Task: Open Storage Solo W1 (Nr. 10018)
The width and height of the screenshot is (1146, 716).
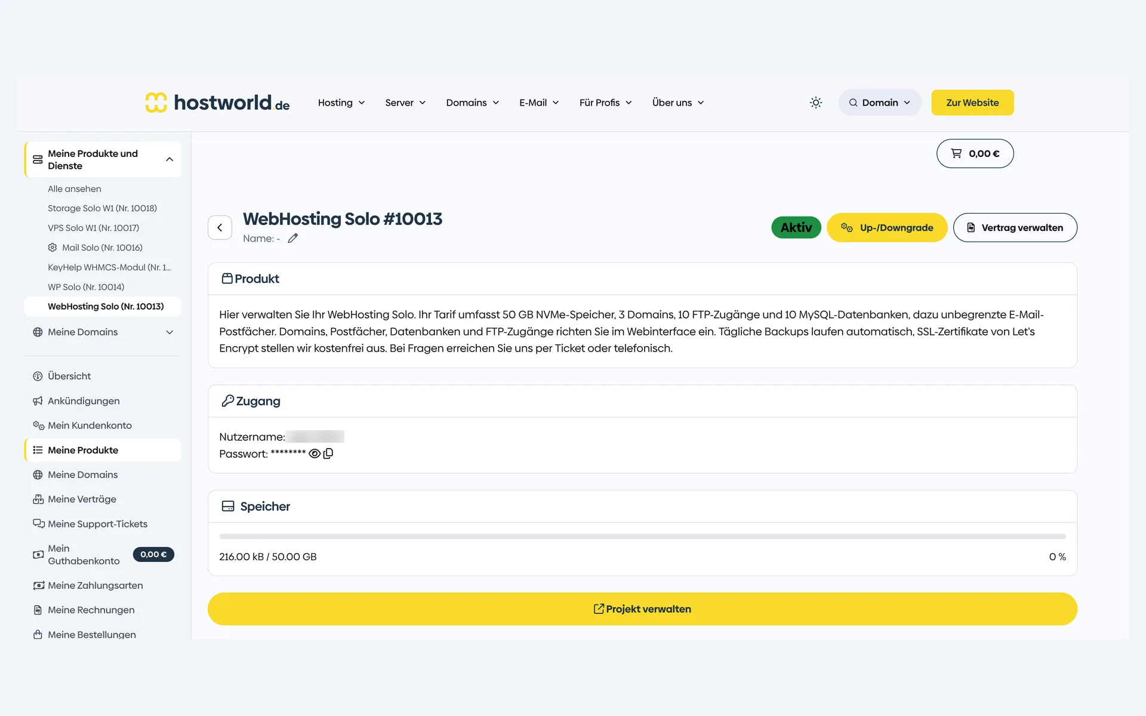Action: coord(102,208)
